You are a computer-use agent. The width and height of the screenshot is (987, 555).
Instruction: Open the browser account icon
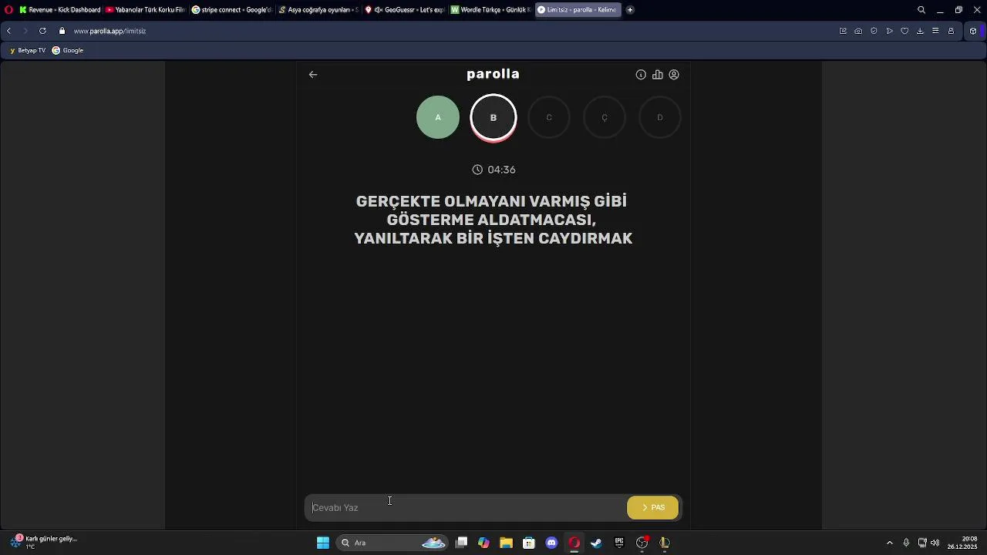[951, 31]
